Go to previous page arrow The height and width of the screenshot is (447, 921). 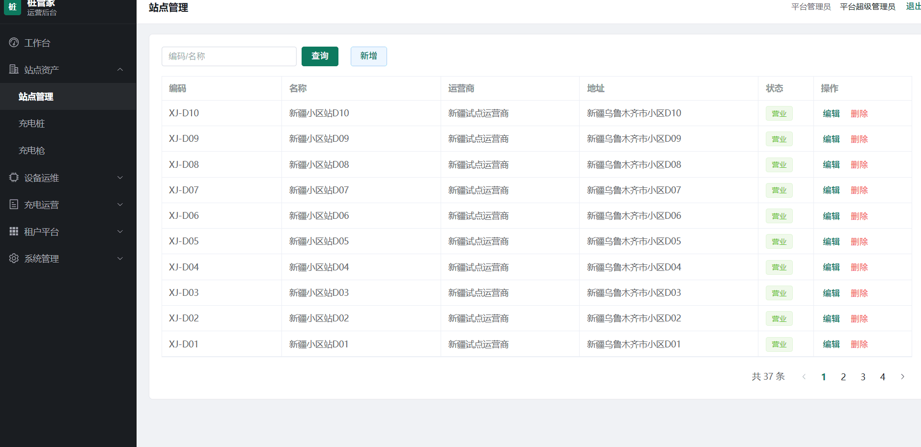(804, 377)
